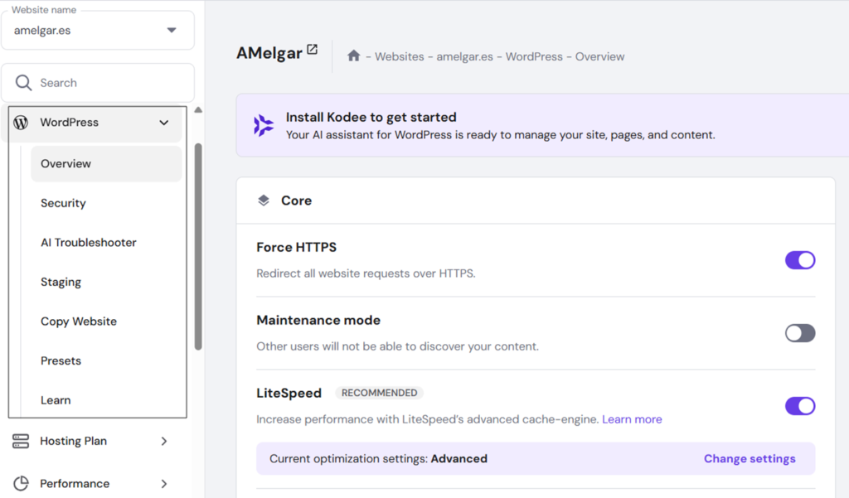The height and width of the screenshot is (498, 849).
Task: Click the Kodee AI assistant icon
Action: (264, 125)
